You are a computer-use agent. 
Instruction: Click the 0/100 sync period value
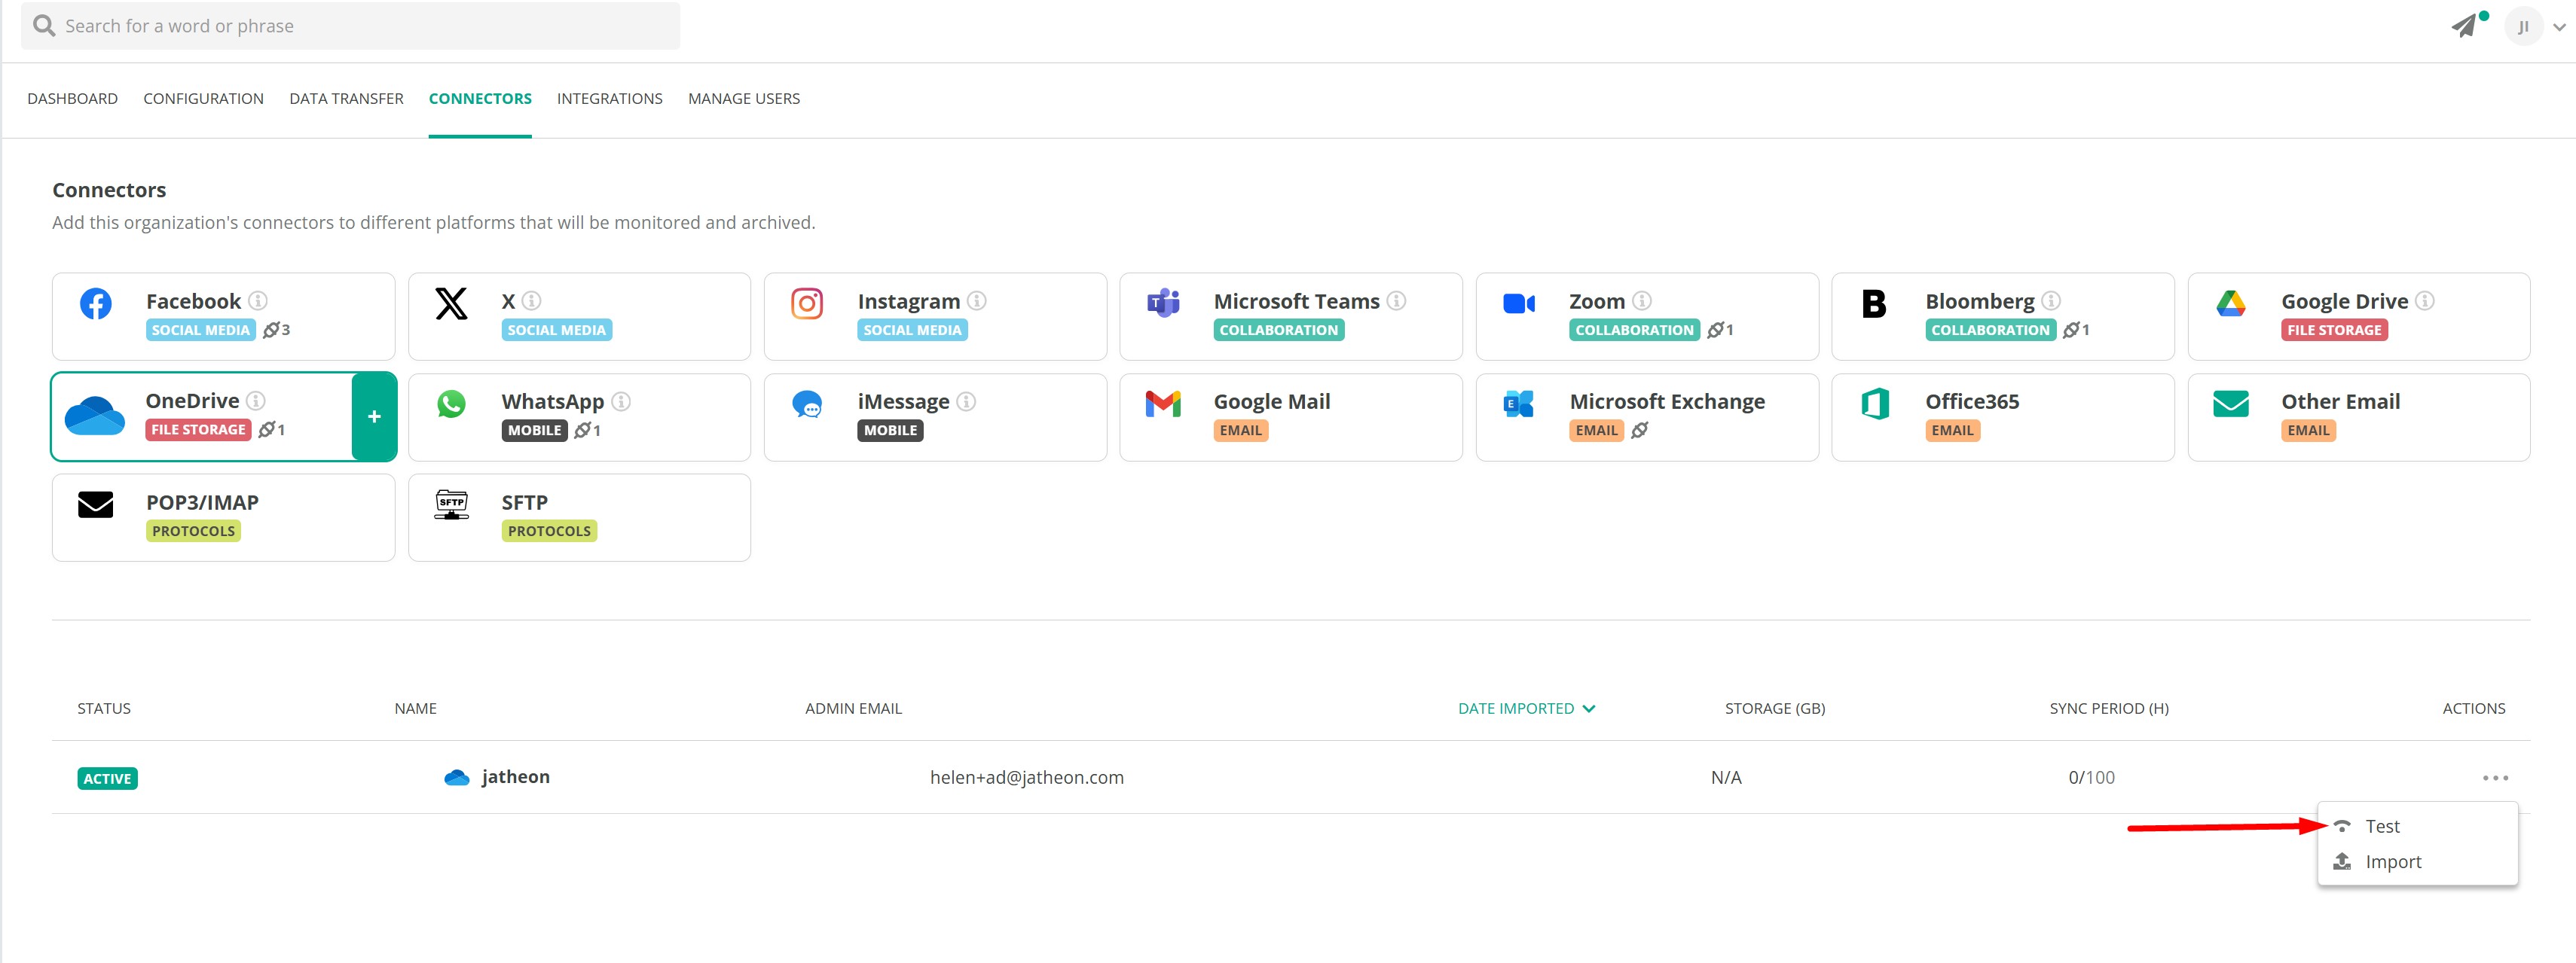coord(2091,777)
